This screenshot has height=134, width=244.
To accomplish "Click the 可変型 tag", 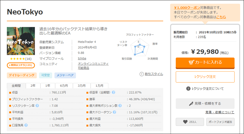I will click(x=46, y=75).
